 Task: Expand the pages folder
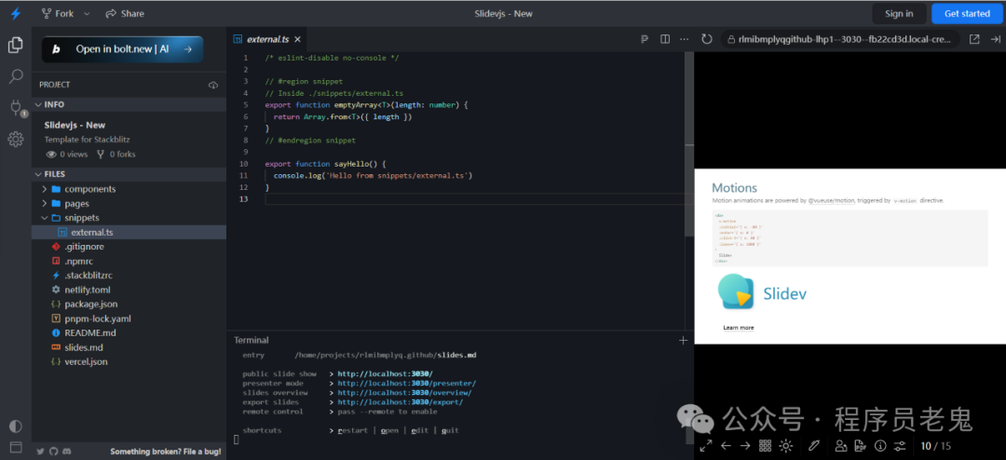[129, 203]
